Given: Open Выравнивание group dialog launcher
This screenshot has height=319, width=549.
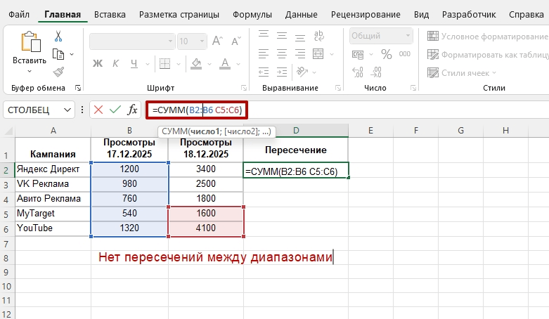Looking at the screenshot, I should 338,88.
